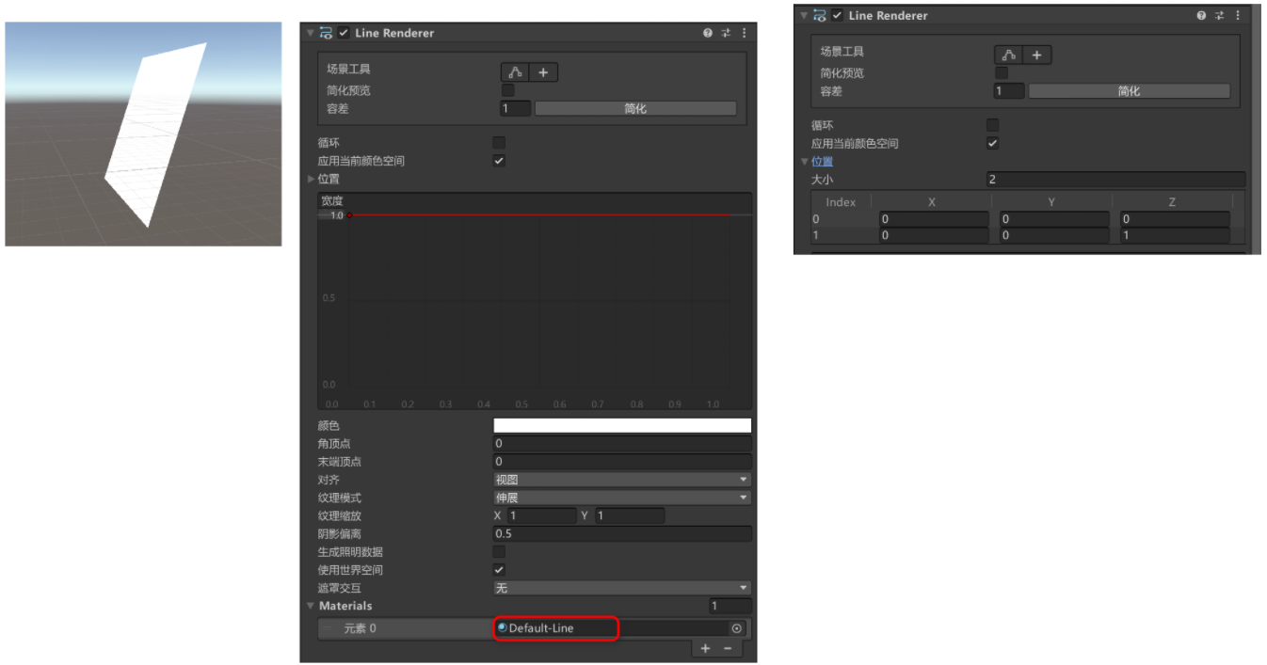Click 元素 0 label in Materials list
Screen dimensions: 1267x665
point(360,628)
